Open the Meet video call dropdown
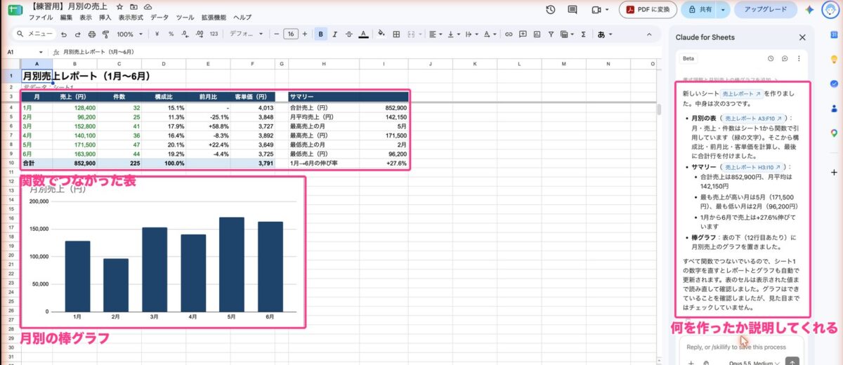 pos(599,9)
